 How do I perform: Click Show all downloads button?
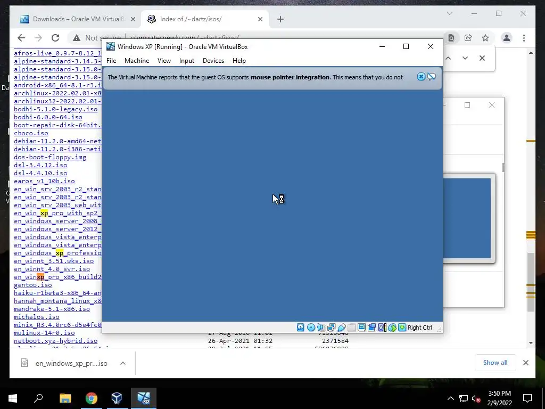click(x=495, y=363)
